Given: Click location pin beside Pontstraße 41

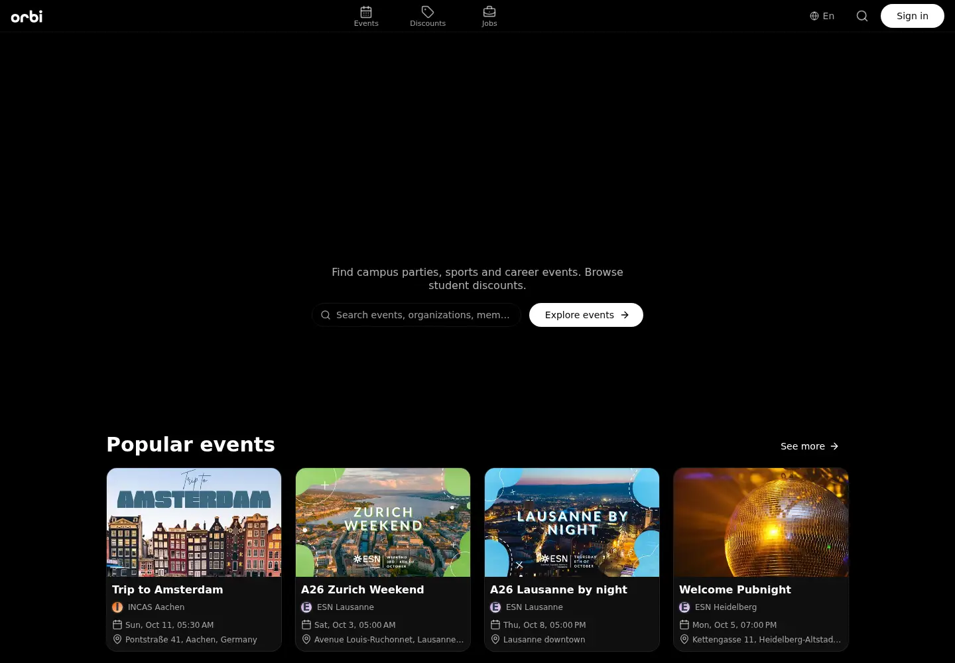Looking at the screenshot, I should click(x=117, y=639).
